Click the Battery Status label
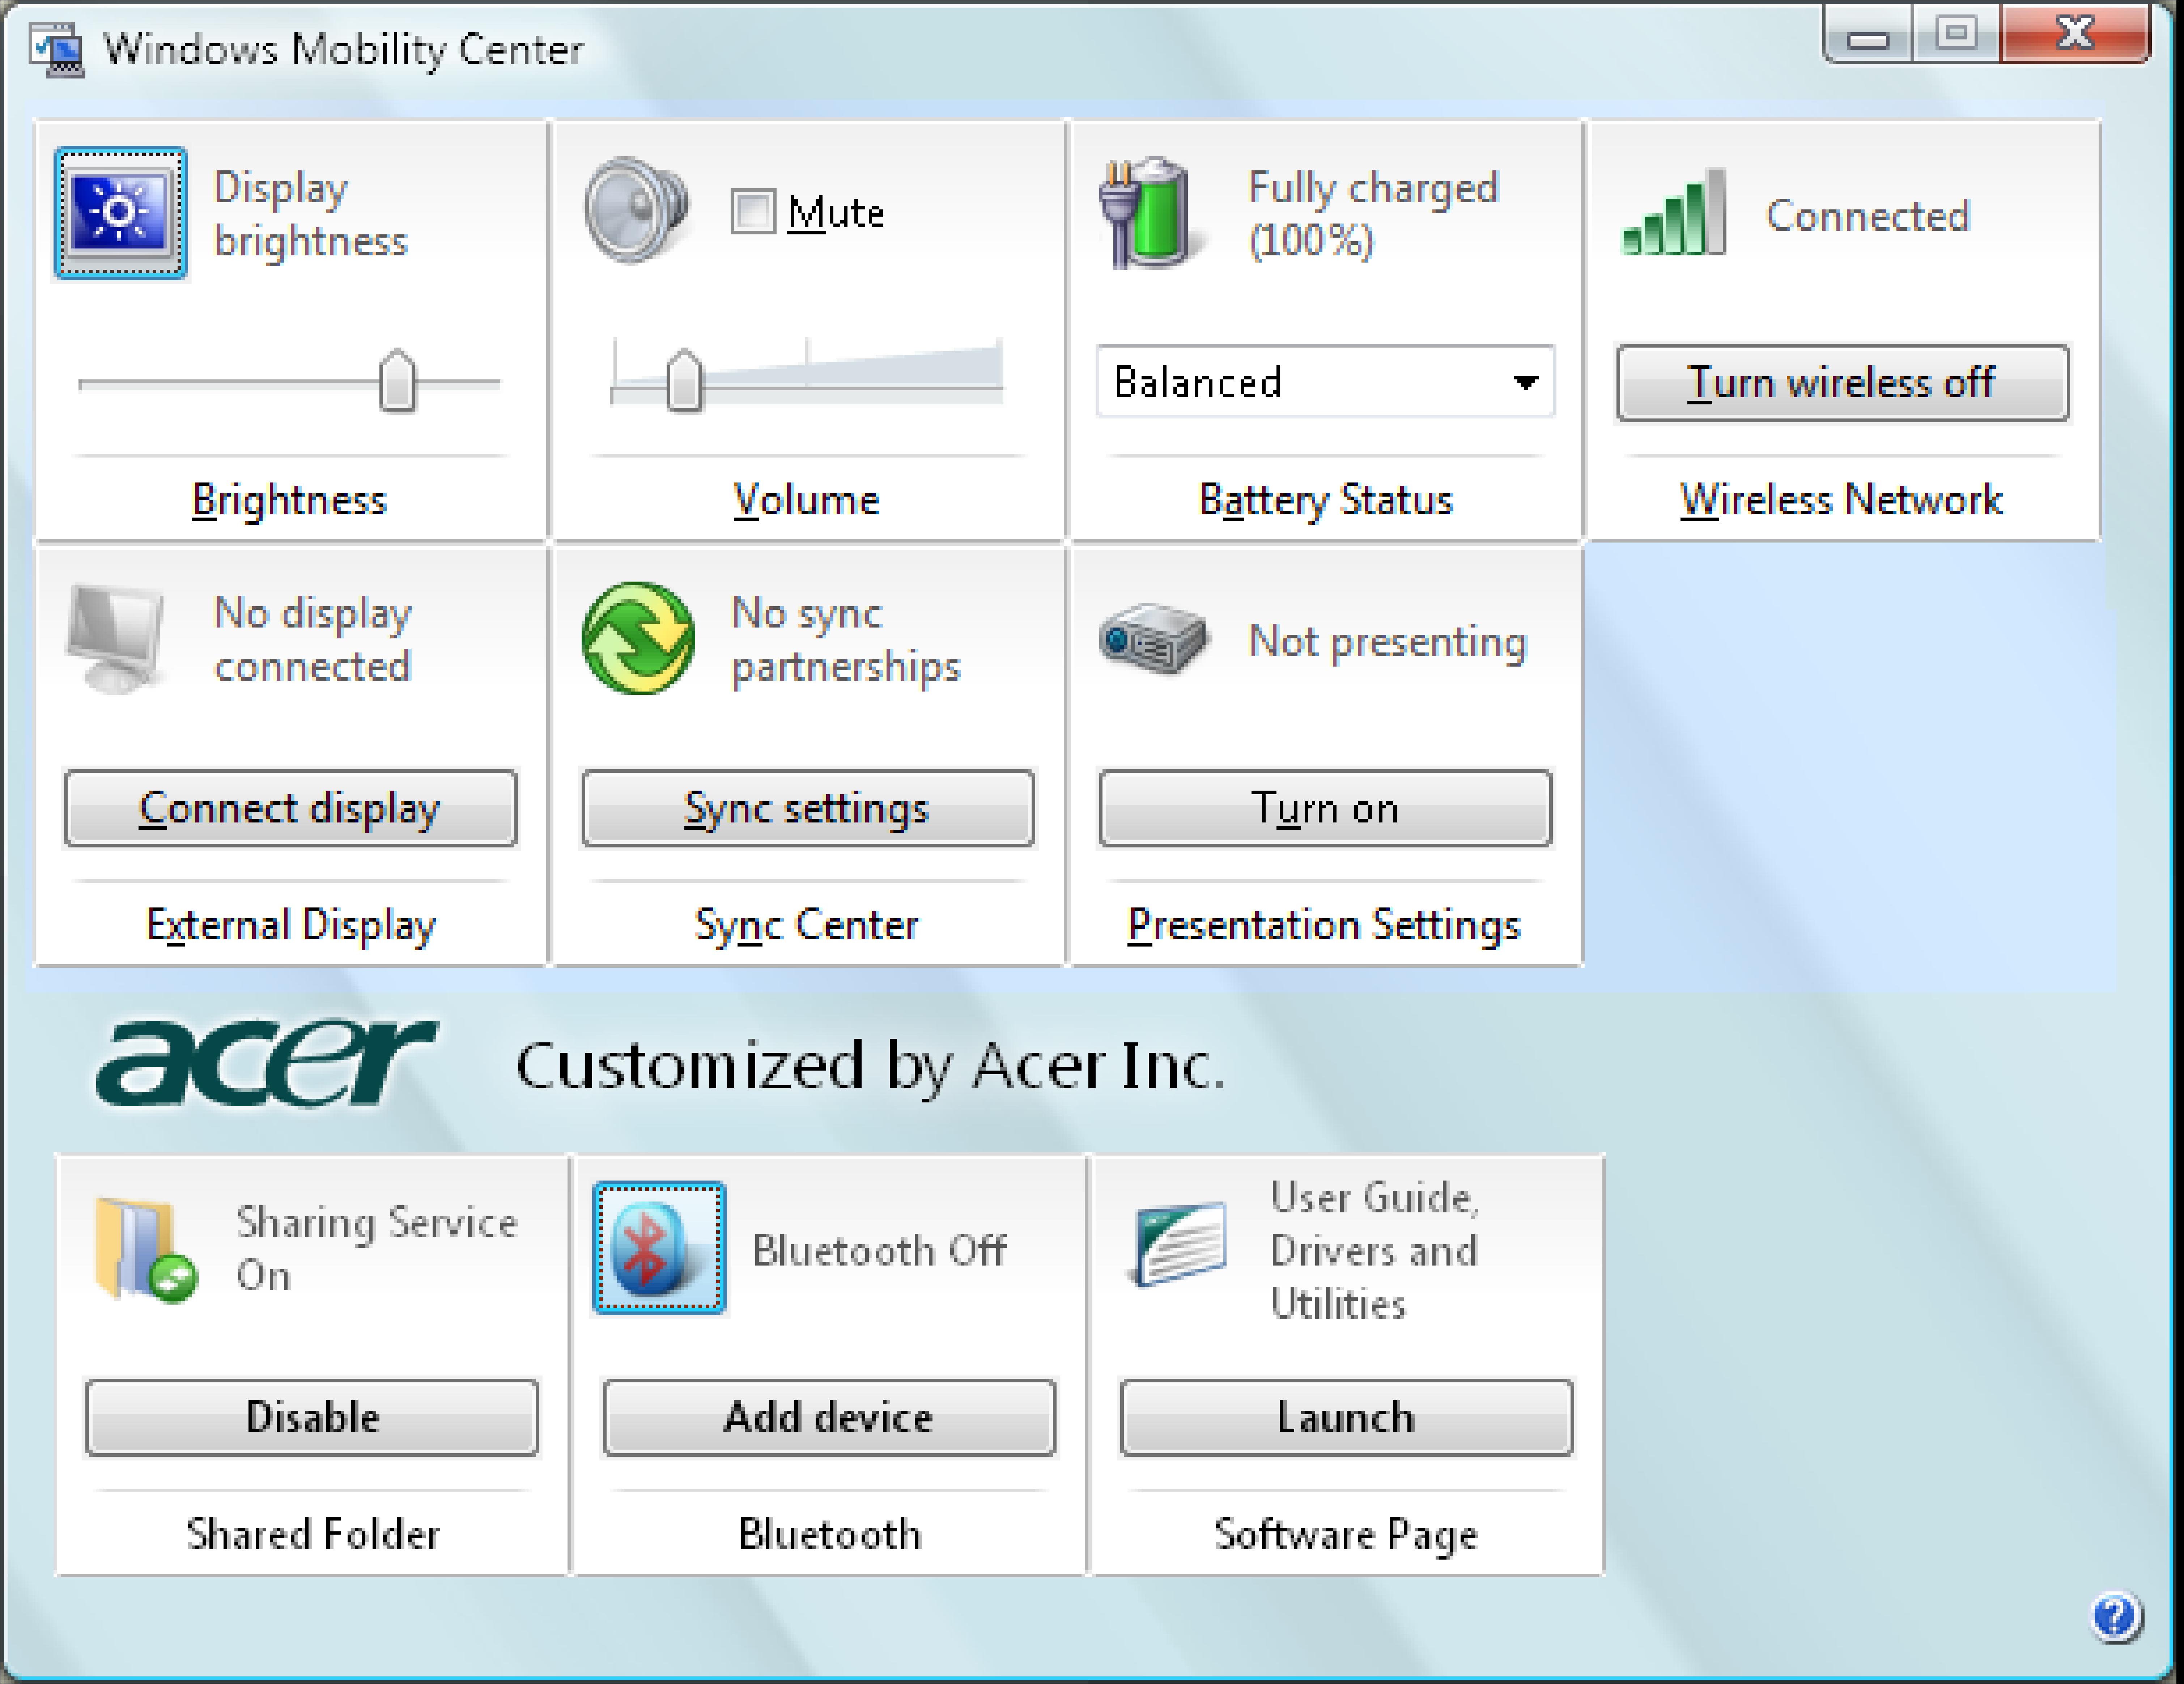Image resolution: width=2184 pixels, height=1684 pixels. [x=1326, y=501]
